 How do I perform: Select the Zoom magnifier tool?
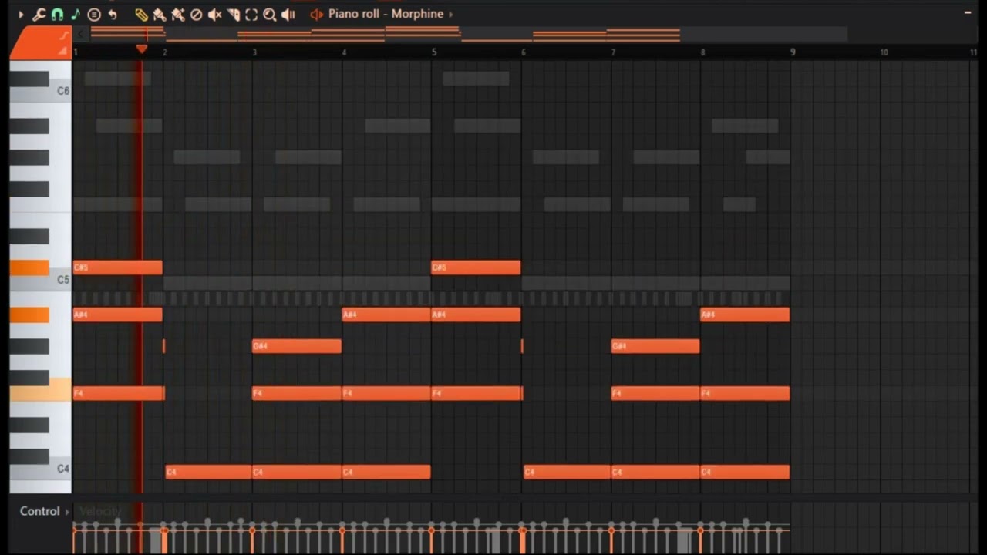pos(270,14)
